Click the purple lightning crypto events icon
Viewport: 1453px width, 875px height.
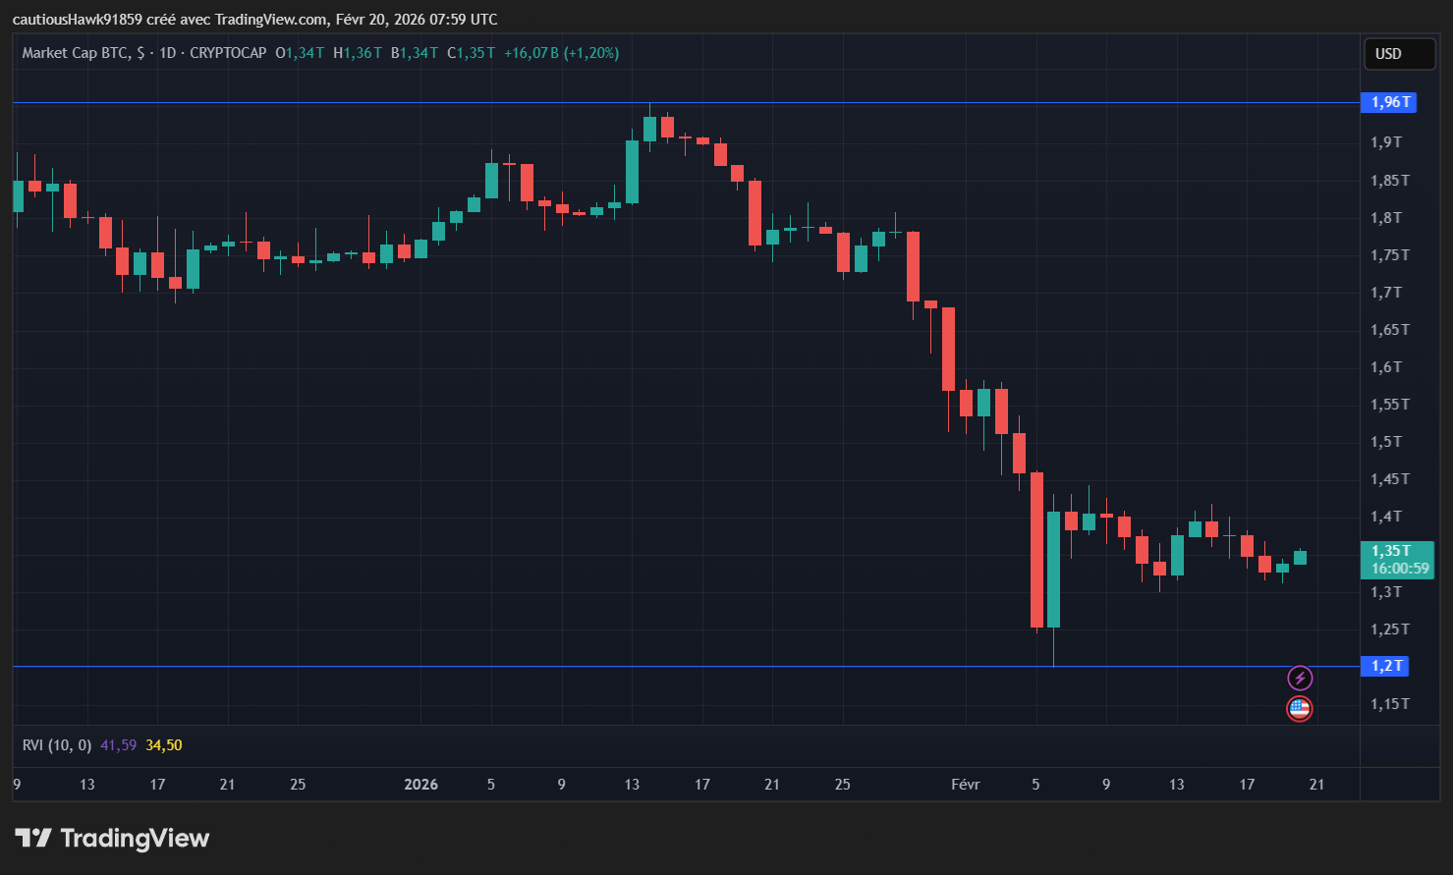(1300, 677)
